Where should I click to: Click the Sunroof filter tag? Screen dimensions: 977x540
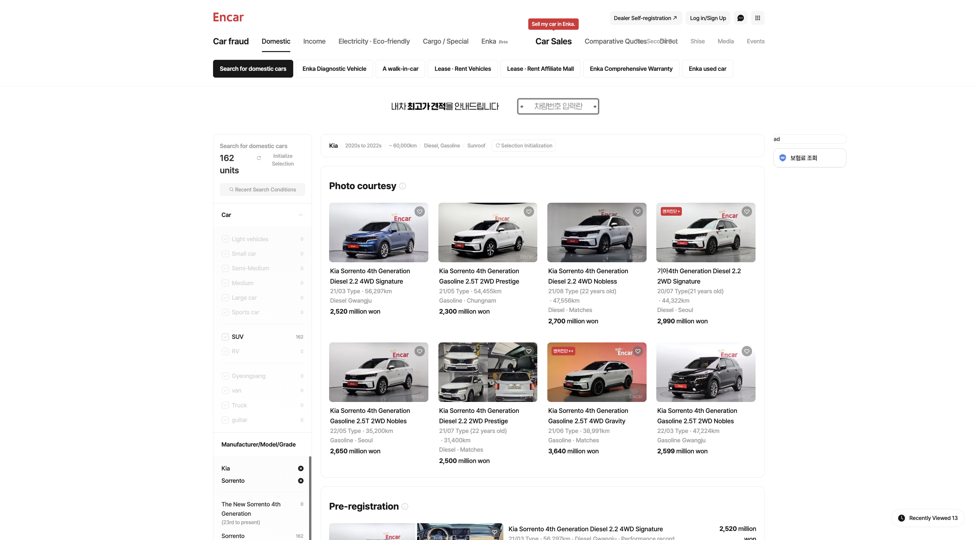click(x=476, y=146)
